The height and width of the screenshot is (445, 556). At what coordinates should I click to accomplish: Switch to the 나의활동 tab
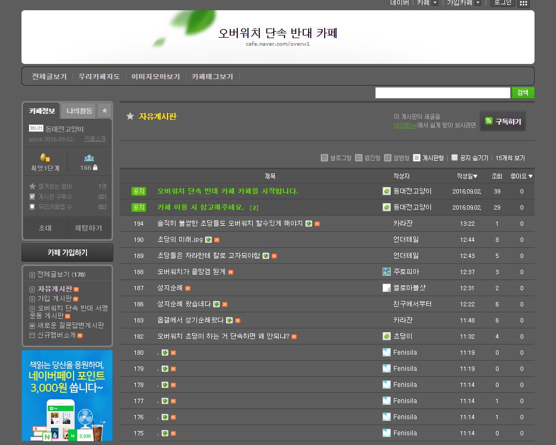point(80,111)
